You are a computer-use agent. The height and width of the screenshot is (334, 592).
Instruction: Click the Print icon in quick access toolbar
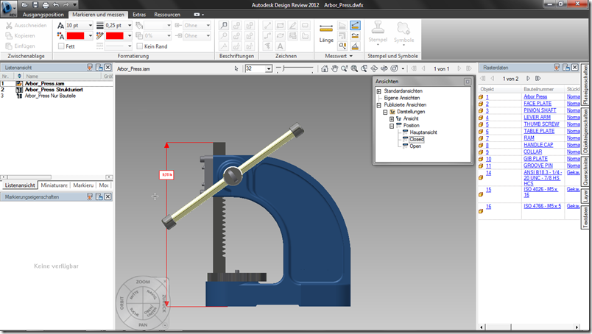pos(46,5)
